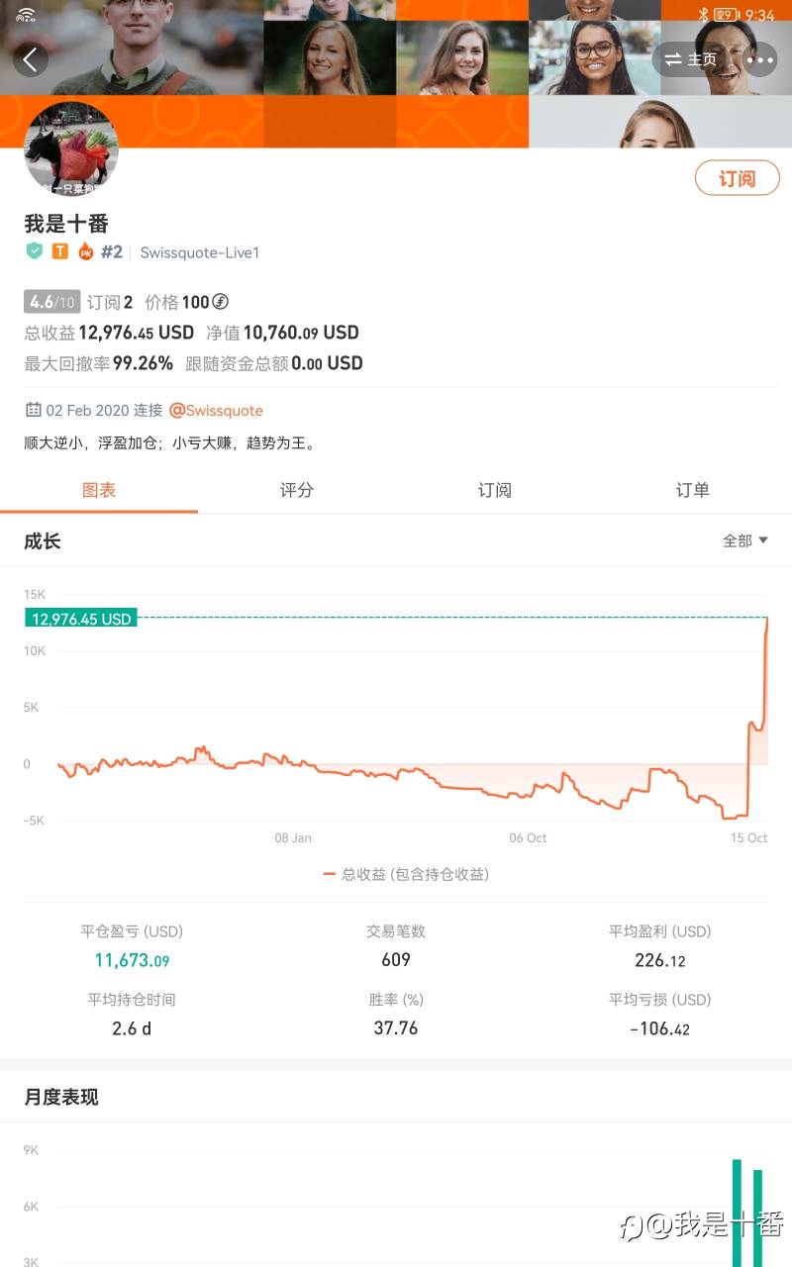
Task: Select the 订单 tab
Action: pos(693,490)
